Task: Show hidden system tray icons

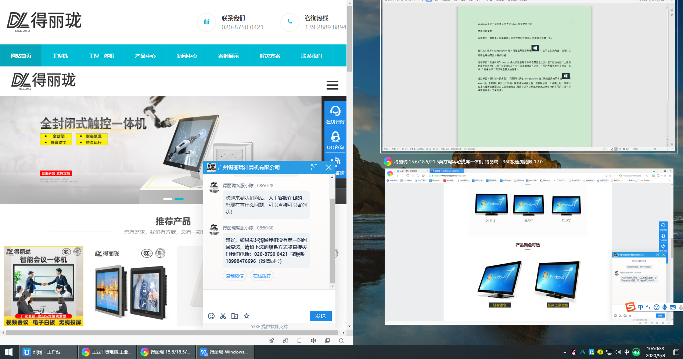Action: point(565,352)
